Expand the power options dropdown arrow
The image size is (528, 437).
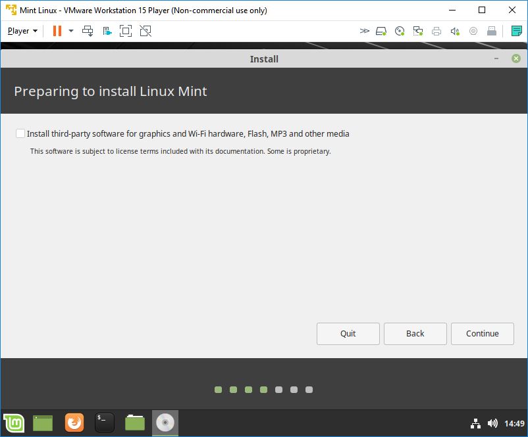point(71,31)
